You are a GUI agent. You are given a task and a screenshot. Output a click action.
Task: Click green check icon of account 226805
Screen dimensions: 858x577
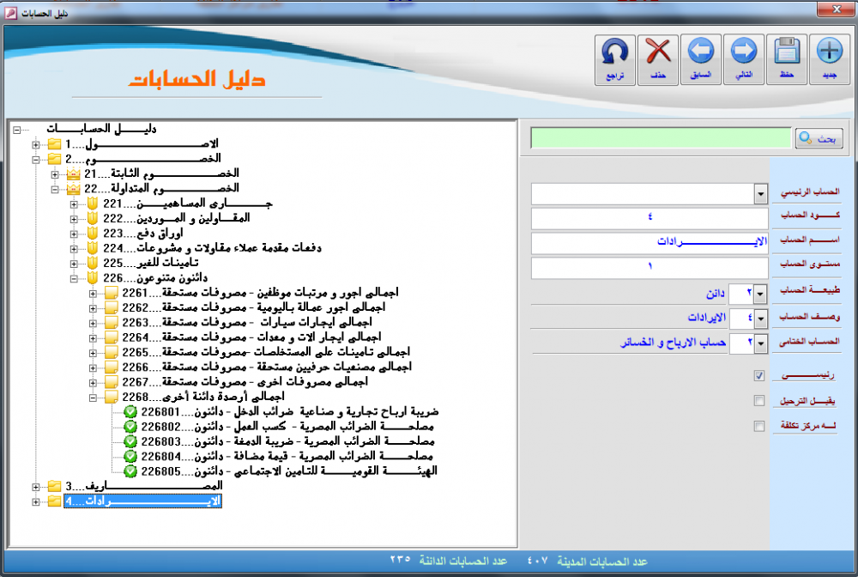130,471
